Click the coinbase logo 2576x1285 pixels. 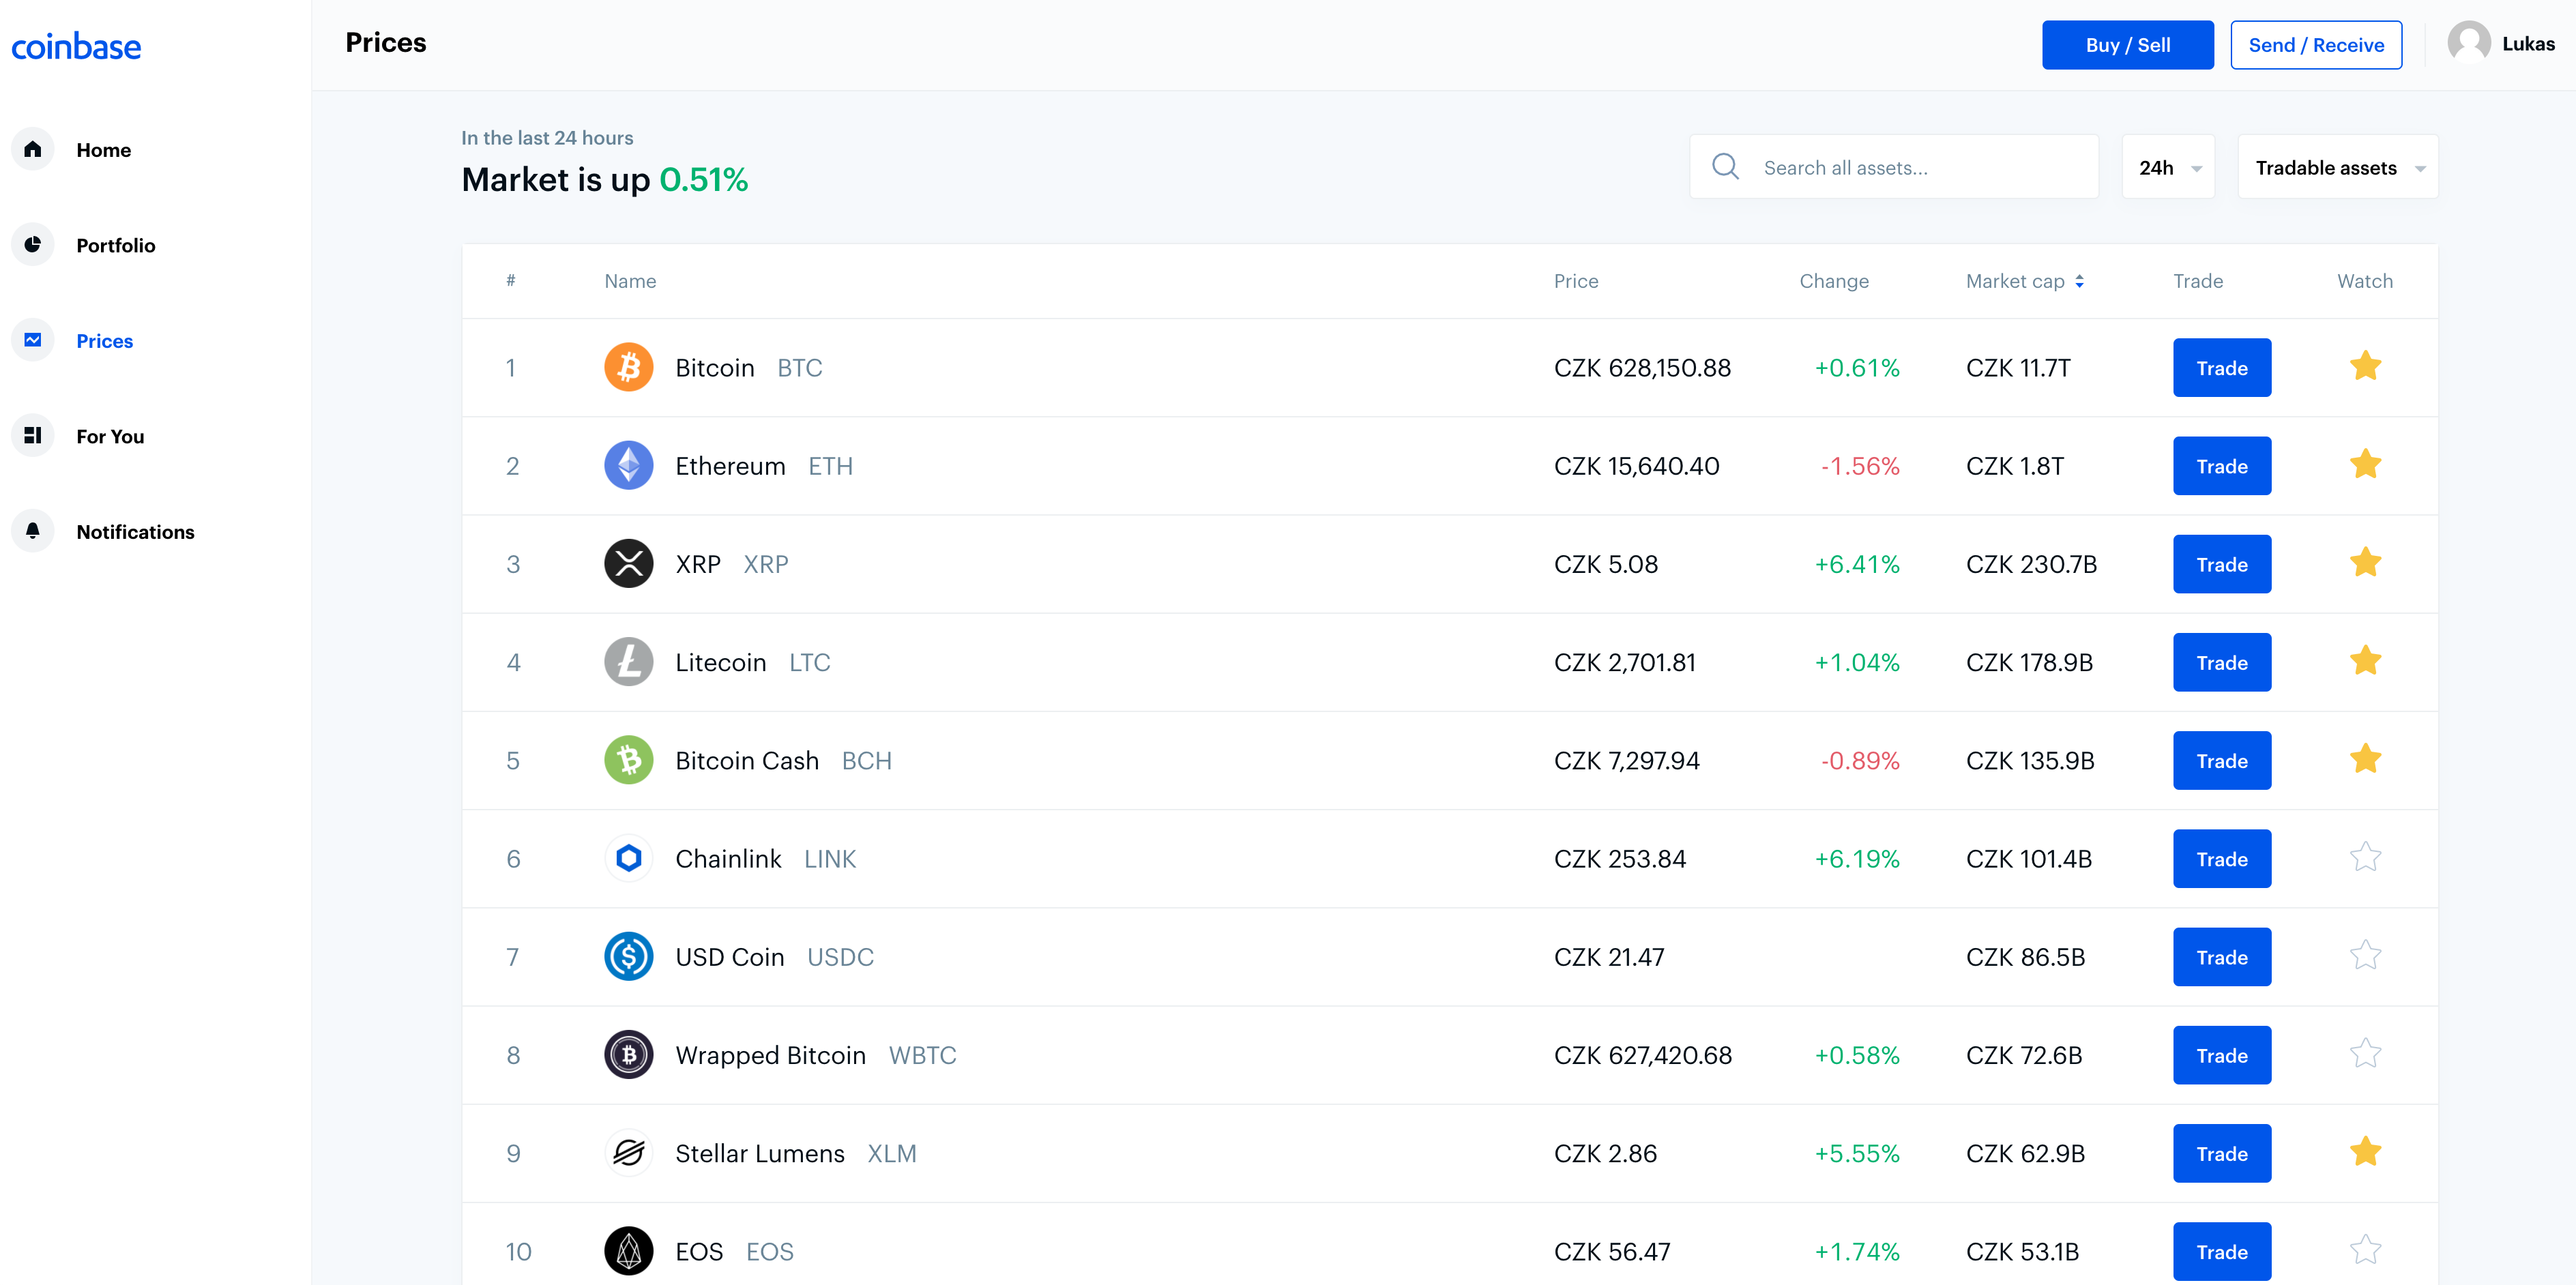point(76,46)
